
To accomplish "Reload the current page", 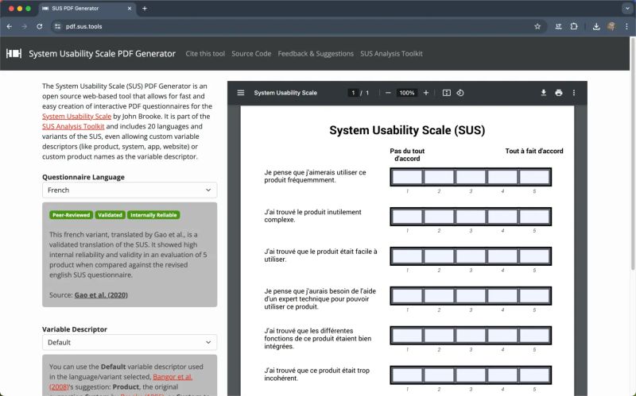I will 39,26.
